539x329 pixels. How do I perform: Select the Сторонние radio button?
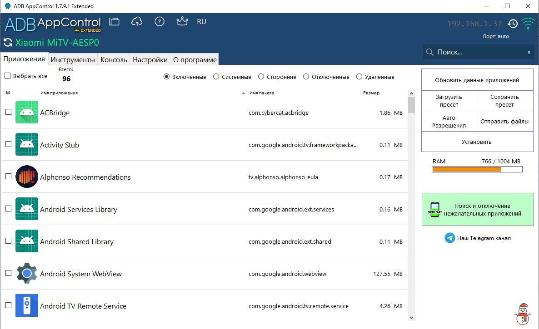(261, 77)
